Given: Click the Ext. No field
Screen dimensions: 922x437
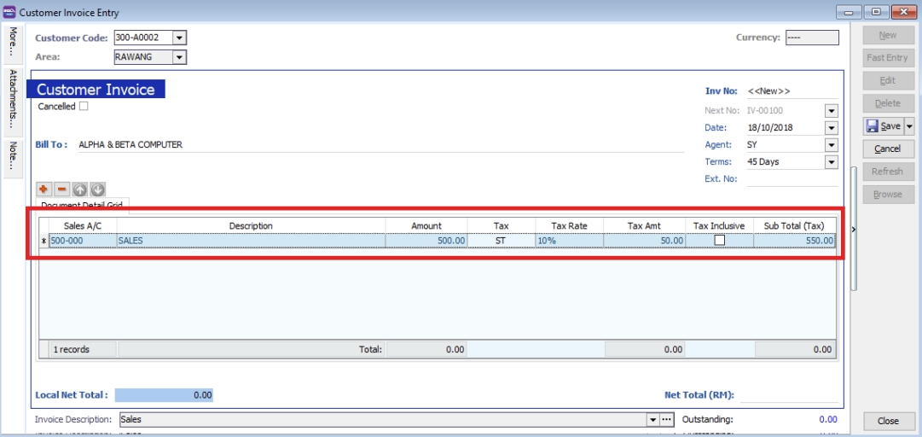Looking at the screenshot, I should pos(792,178).
